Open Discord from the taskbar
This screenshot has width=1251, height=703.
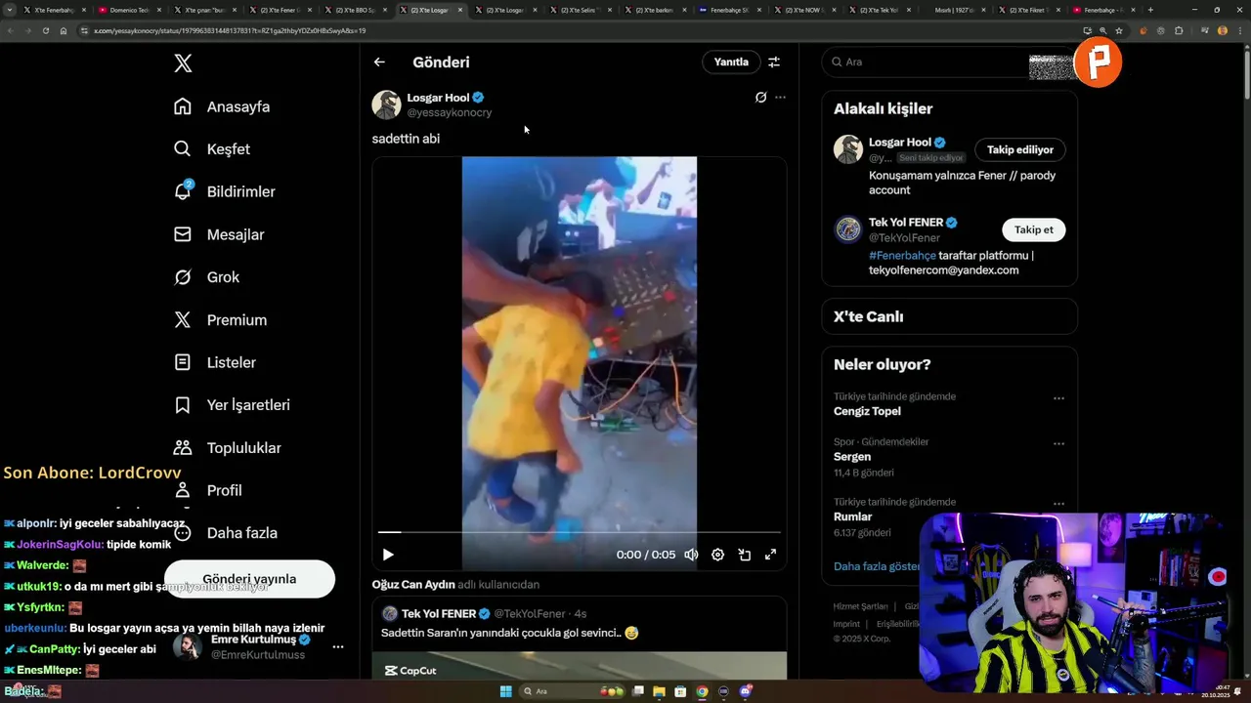pos(746,691)
